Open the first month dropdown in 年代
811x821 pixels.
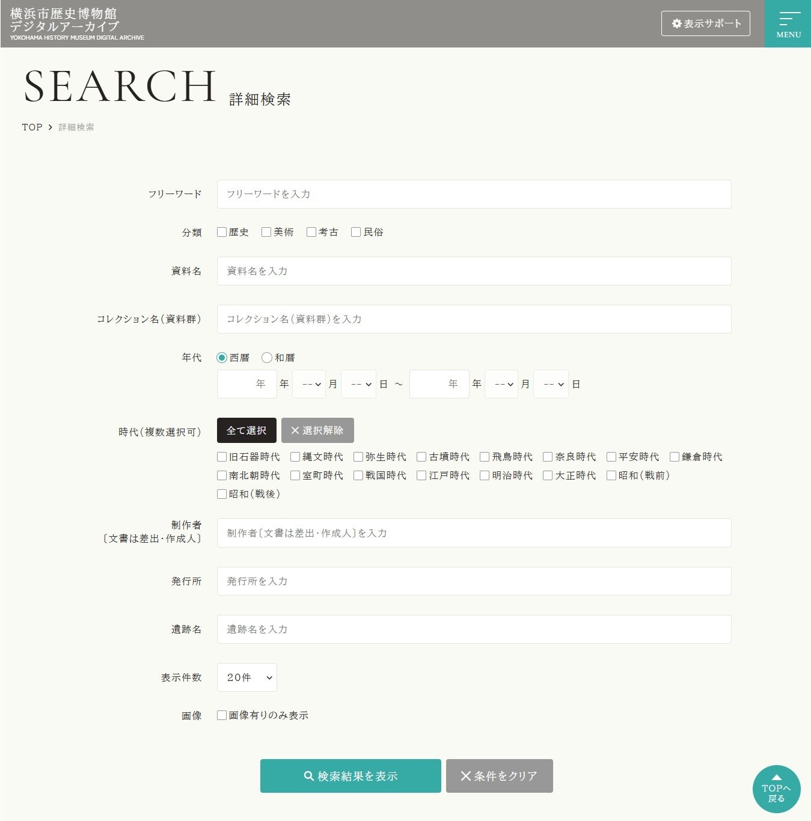309,384
